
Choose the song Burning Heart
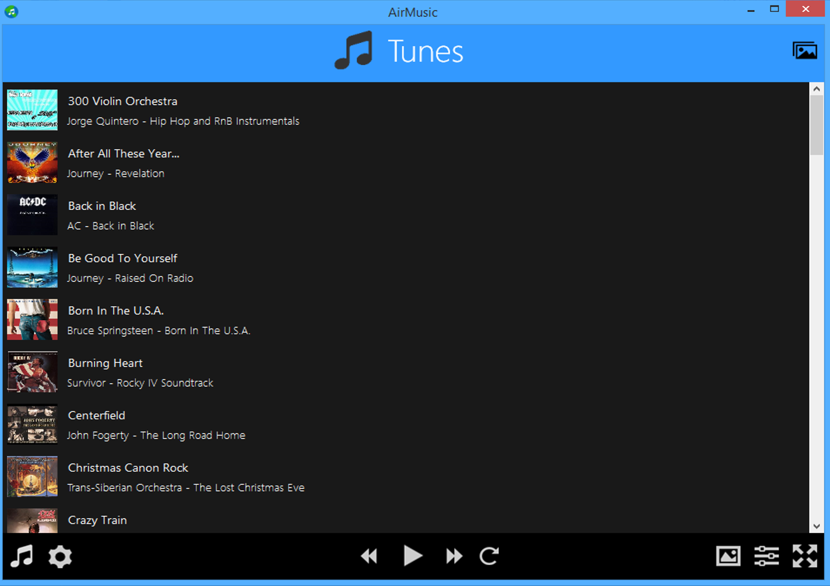[x=105, y=363]
